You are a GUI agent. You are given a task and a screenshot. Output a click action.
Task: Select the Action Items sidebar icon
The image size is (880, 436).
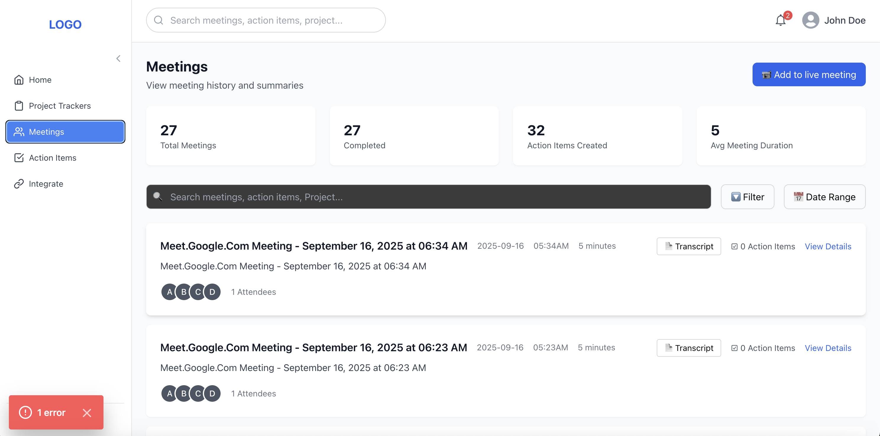[x=19, y=158]
